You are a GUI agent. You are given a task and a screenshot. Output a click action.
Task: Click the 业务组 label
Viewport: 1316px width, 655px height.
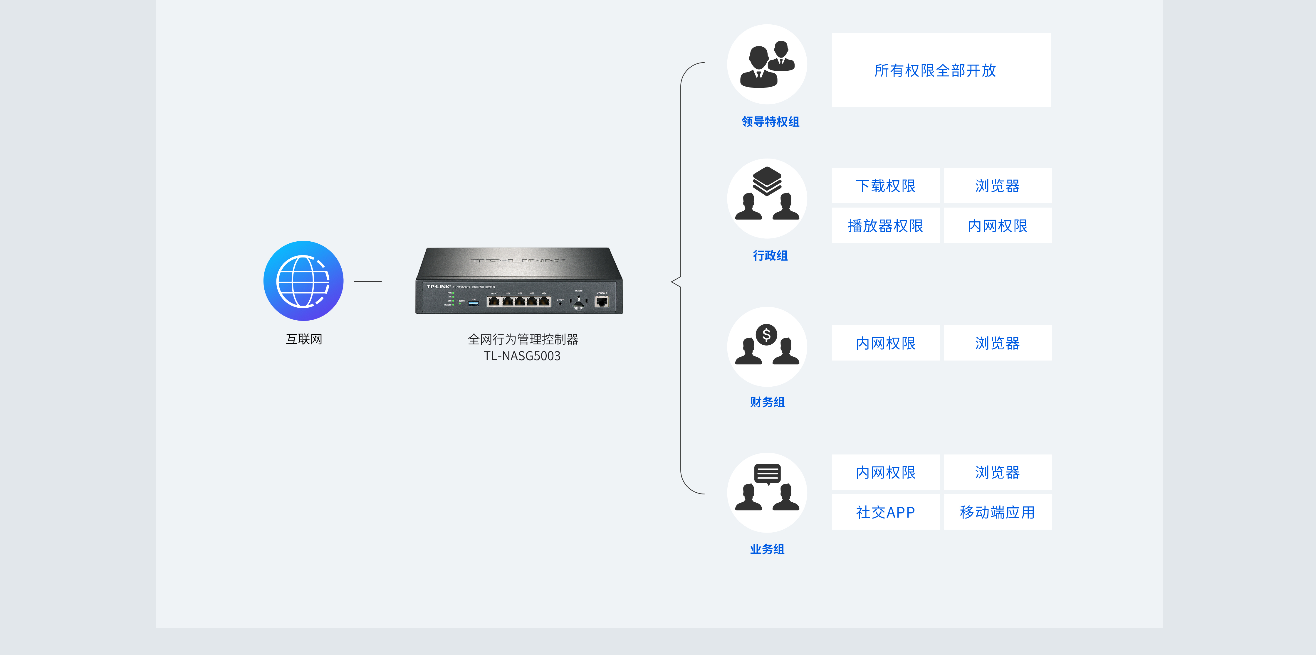click(x=767, y=549)
